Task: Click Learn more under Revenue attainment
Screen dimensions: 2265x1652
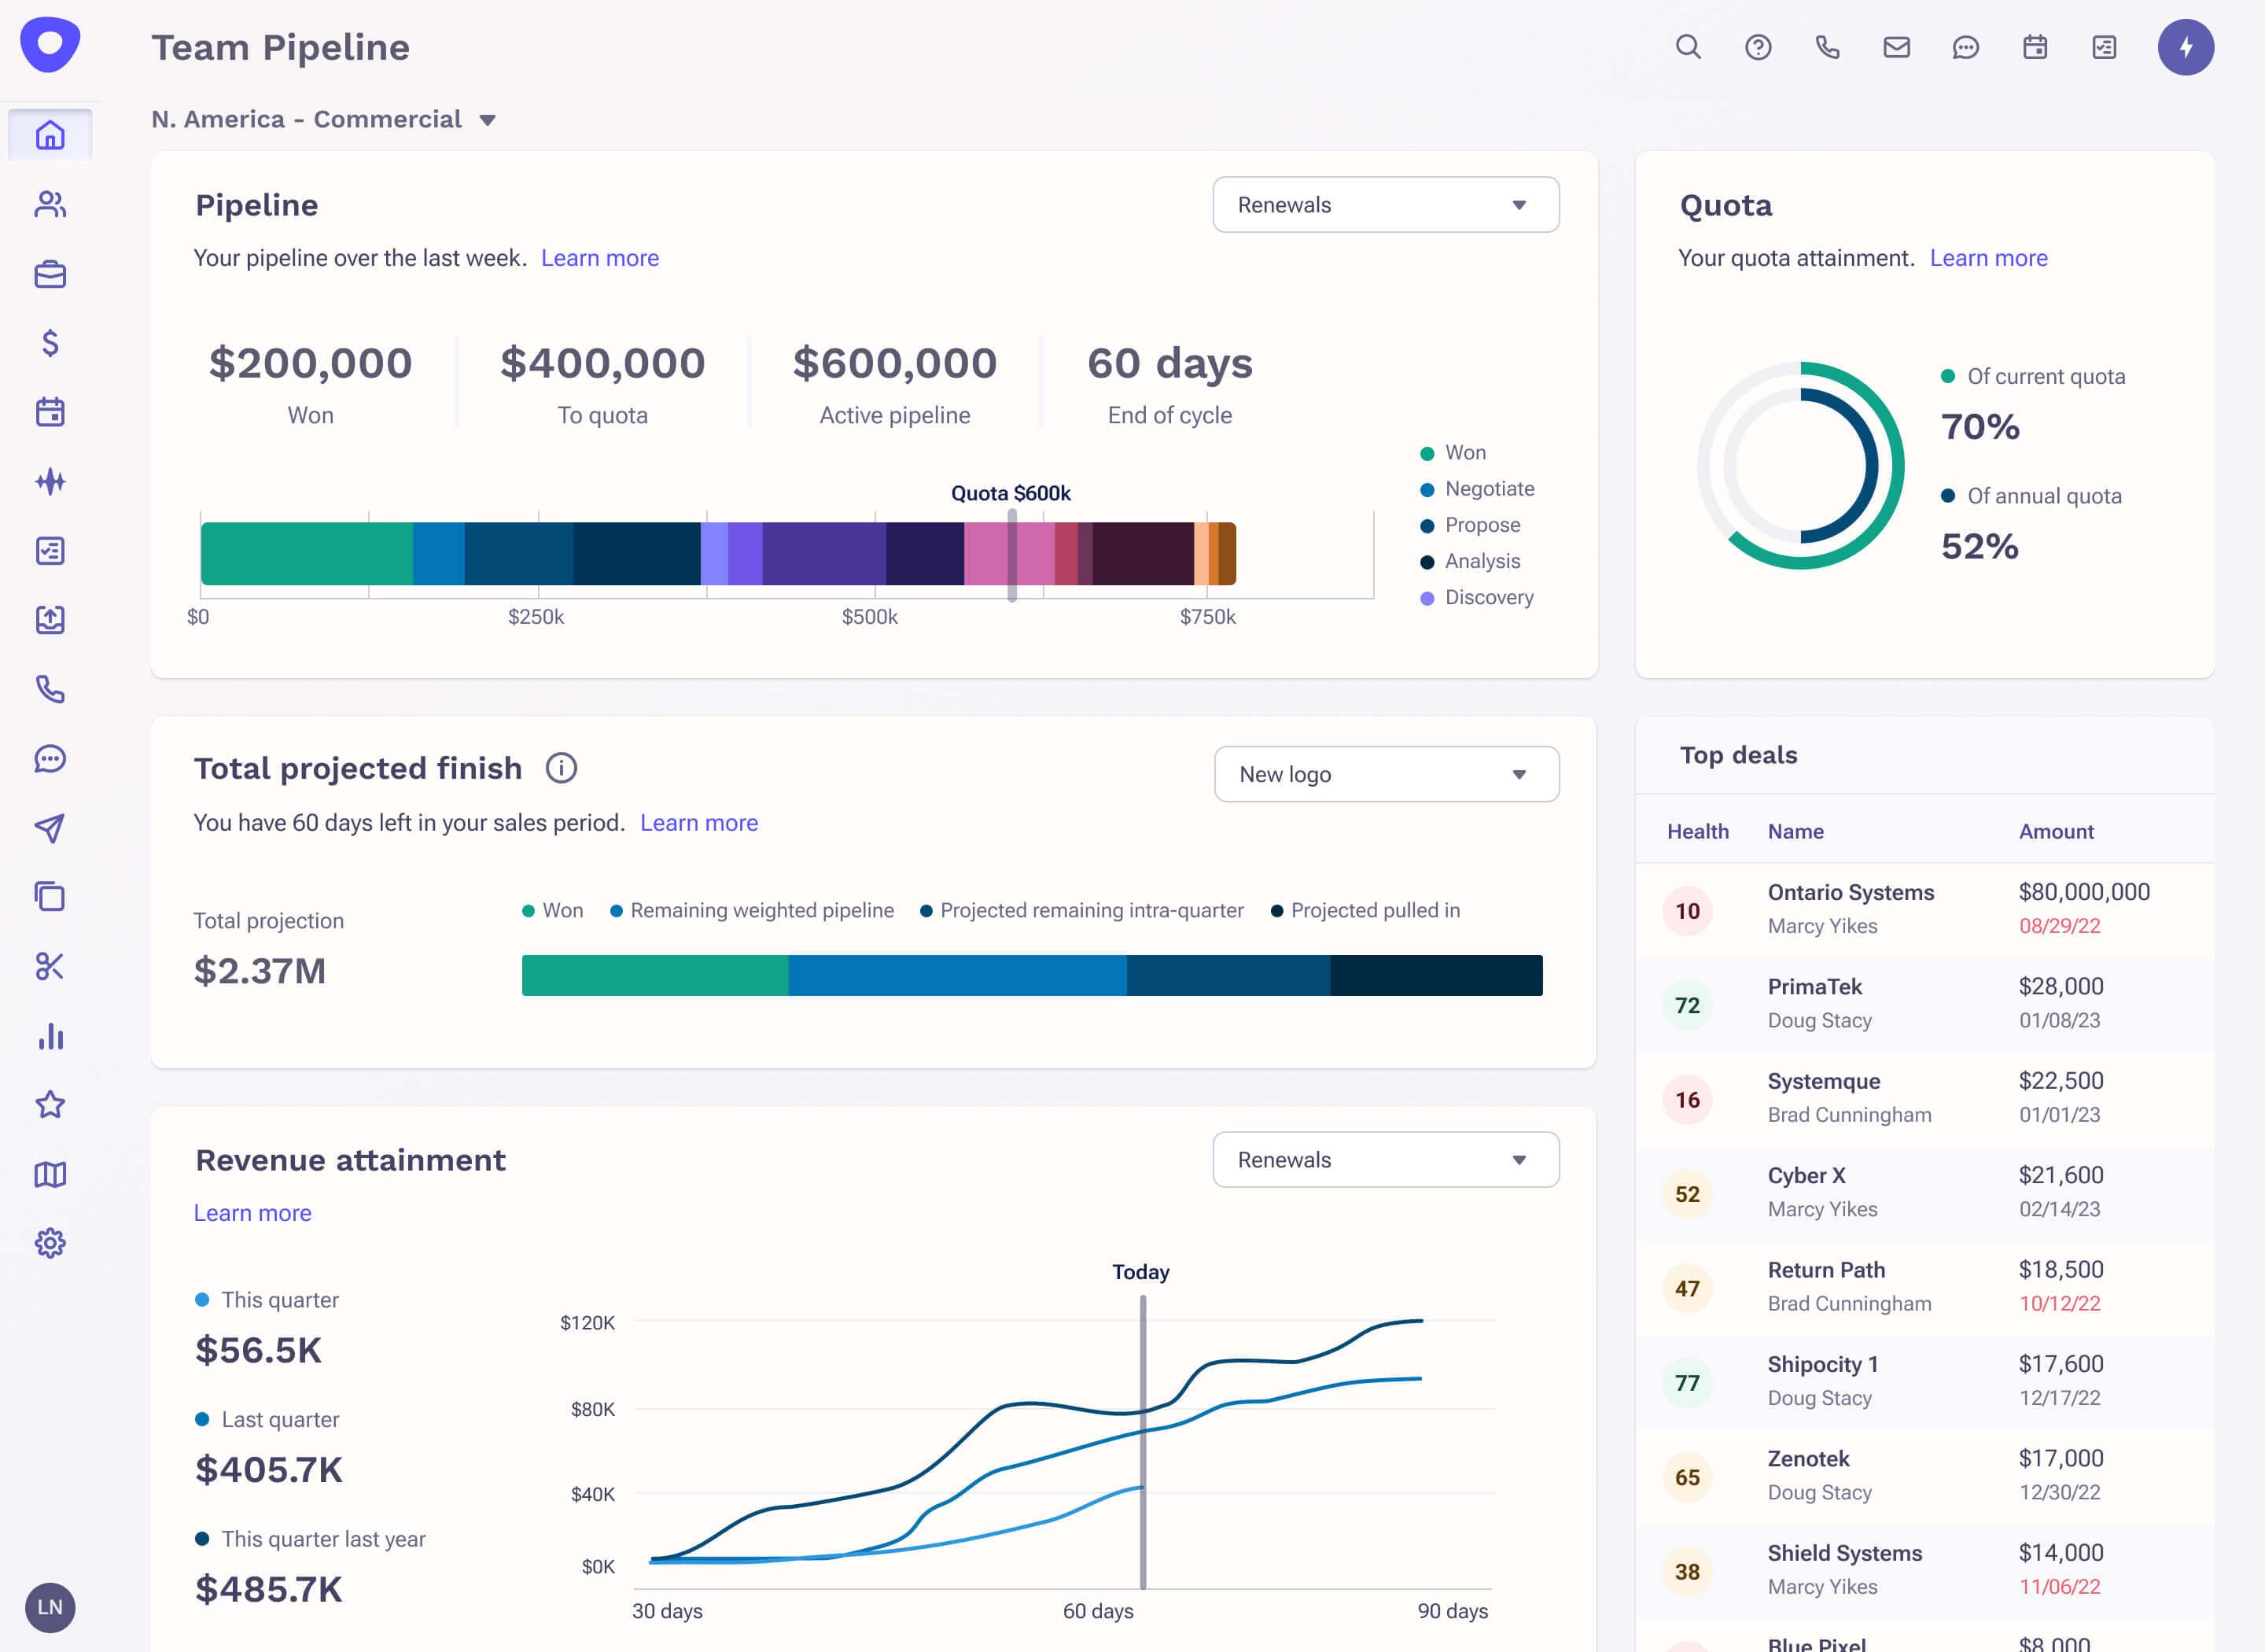Action: [x=252, y=1213]
